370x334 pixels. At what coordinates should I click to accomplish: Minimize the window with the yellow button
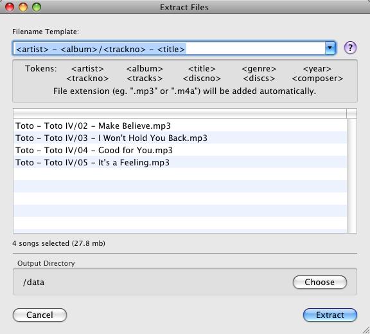coord(23,7)
